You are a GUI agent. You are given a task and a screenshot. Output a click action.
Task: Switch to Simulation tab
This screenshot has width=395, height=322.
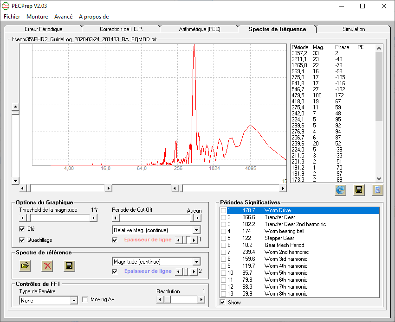coord(354,29)
